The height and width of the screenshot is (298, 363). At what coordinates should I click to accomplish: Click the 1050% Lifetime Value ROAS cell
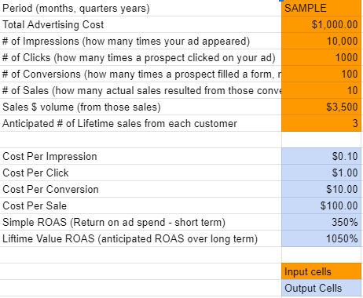coord(321,238)
